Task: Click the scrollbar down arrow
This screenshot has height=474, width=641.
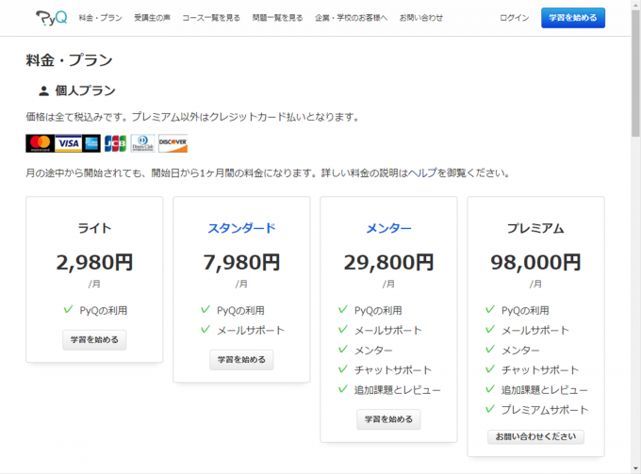Action: (x=635, y=468)
